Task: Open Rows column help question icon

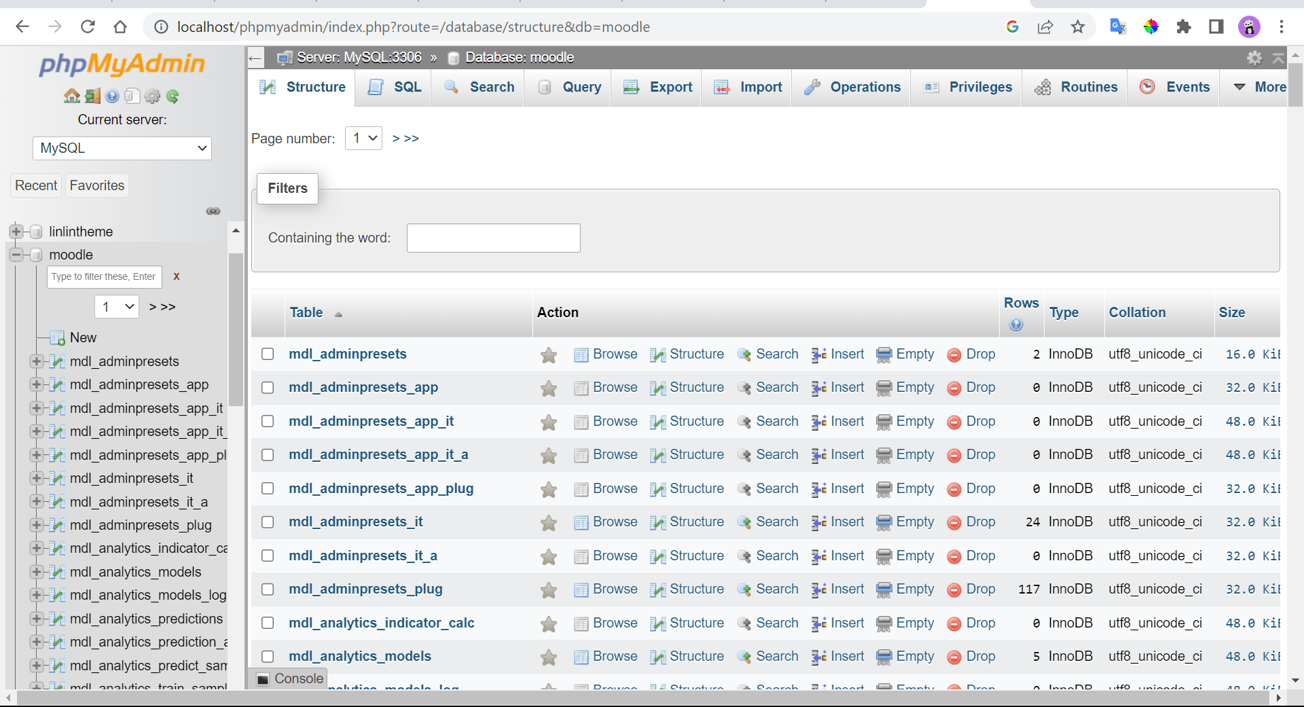Action: [x=1016, y=325]
